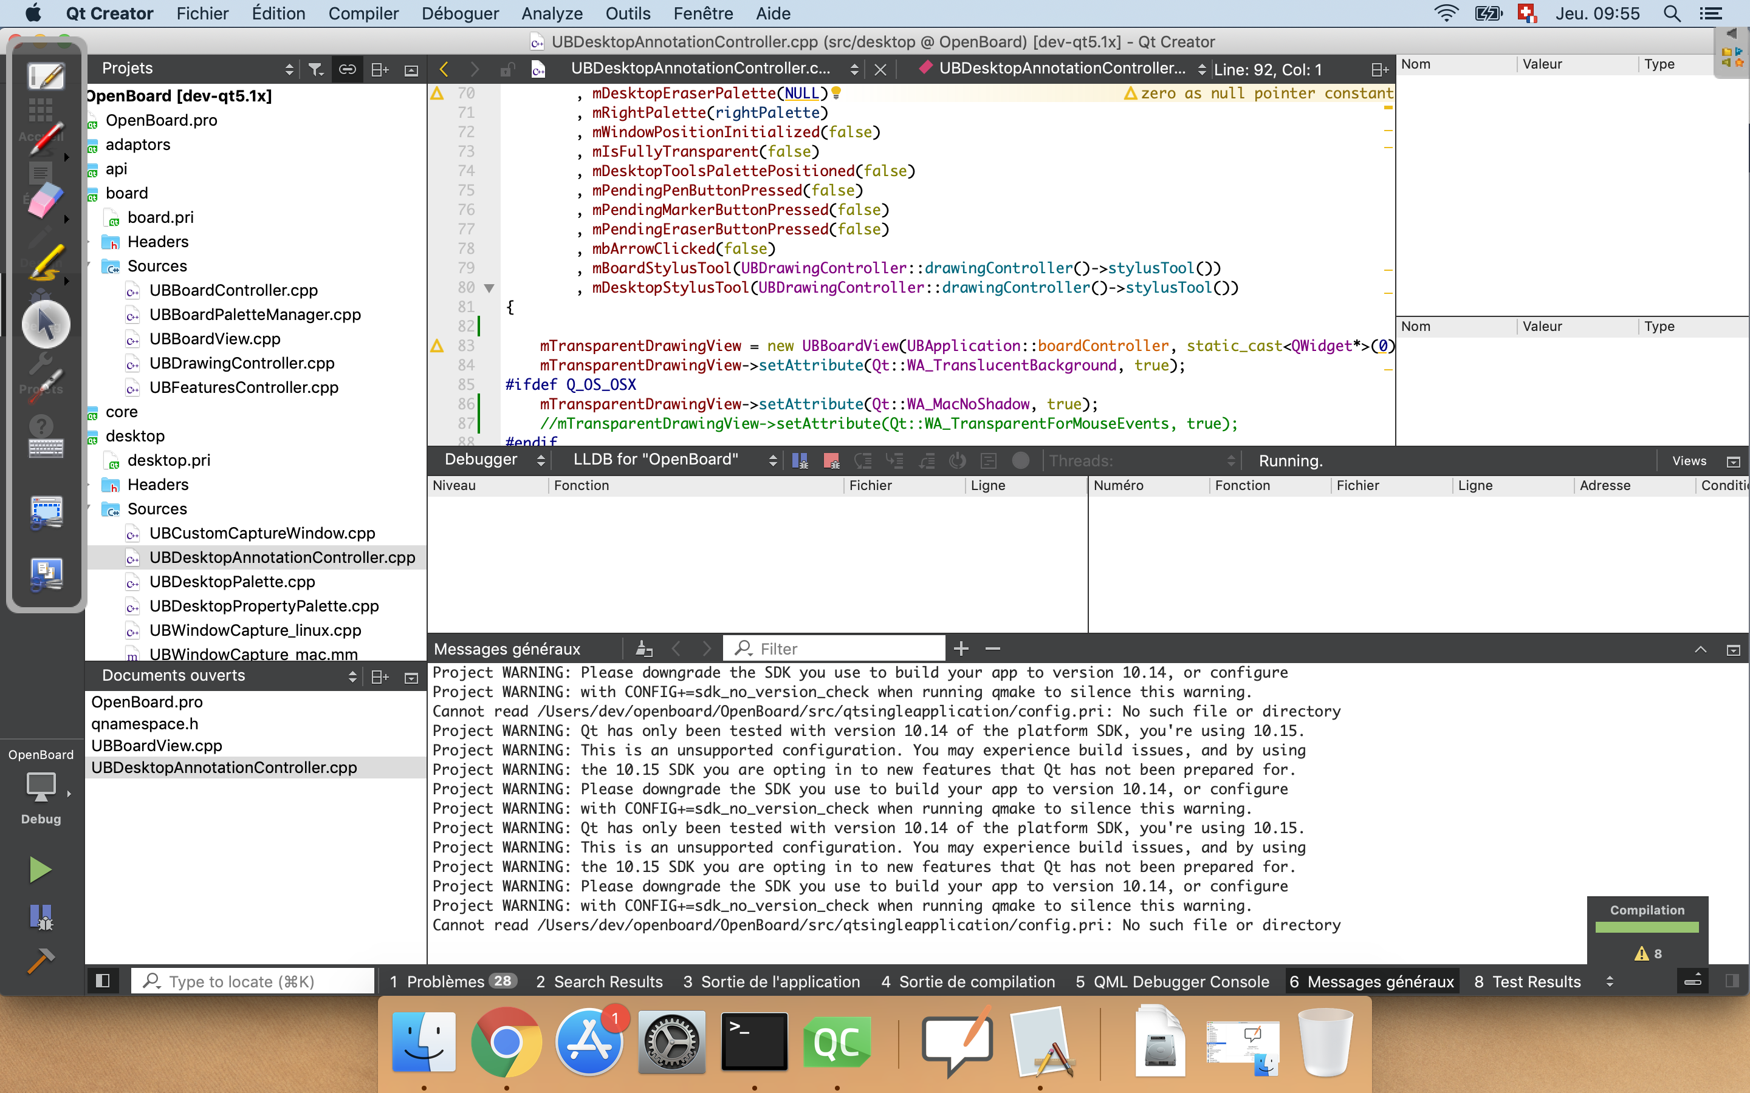Image resolution: width=1750 pixels, height=1093 pixels.
Task: Expand the pen options arrow in OpenBoard palette
Action: click(66, 157)
